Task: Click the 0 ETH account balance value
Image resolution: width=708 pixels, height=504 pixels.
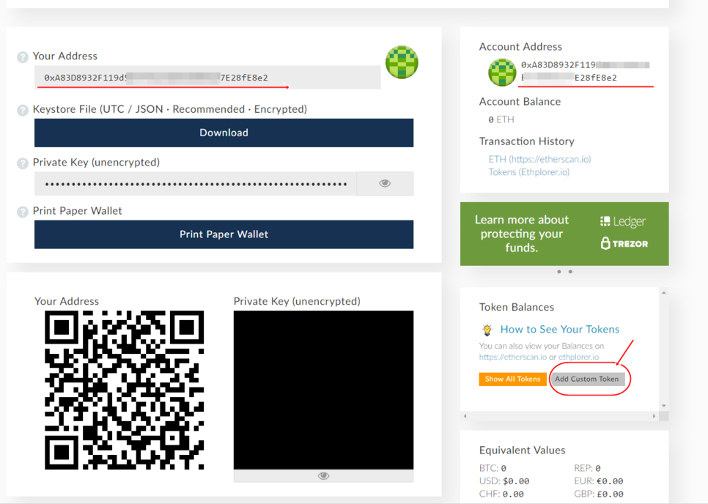Action: click(501, 119)
